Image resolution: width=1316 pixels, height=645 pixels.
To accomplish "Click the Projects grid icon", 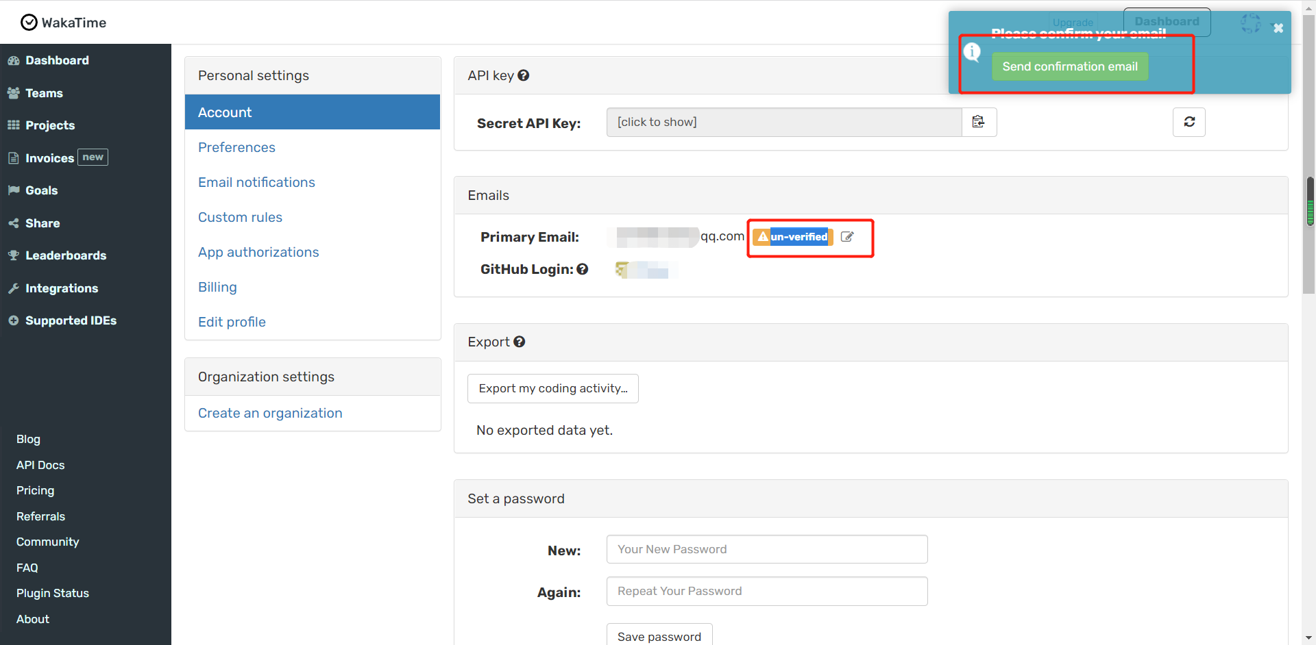I will coord(13,125).
